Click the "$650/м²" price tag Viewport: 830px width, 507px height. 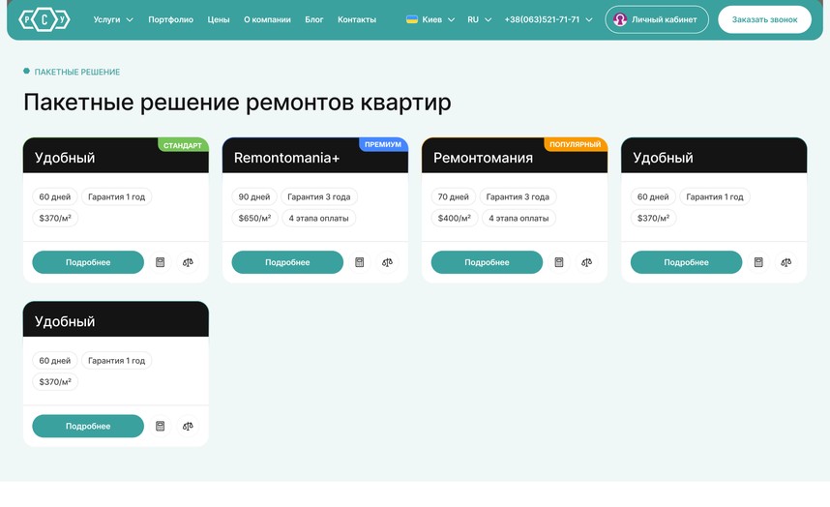coord(254,218)
